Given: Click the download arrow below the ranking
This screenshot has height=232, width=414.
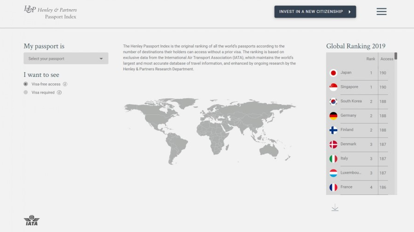Looking at the screenshot, I should [x=335, y=207].
